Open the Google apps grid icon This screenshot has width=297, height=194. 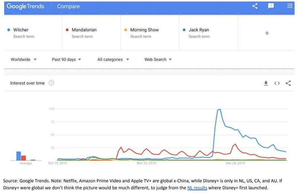[x=290, y=6]
